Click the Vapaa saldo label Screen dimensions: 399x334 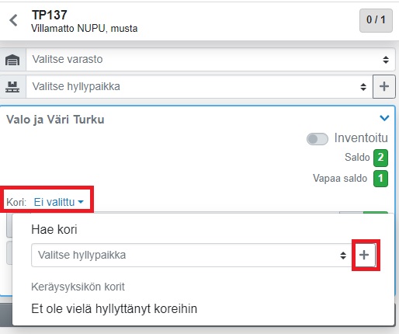click(x=340, y=179)
